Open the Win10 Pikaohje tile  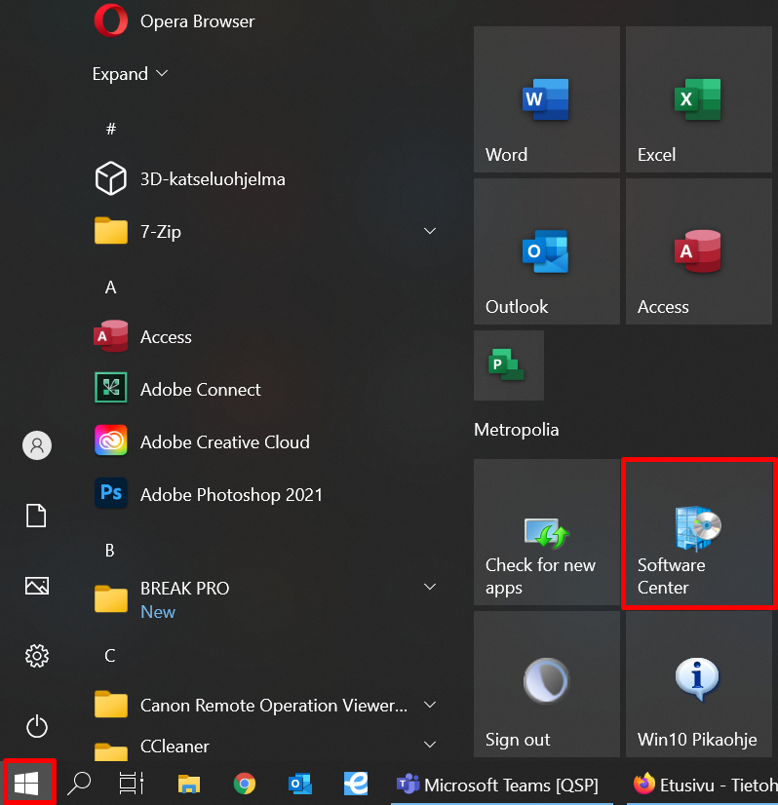click(698, 684)
